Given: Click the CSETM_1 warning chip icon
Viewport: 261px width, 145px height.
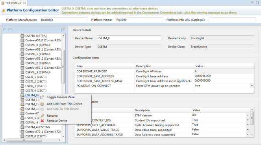Looking at the screenshot, I should tap(22, 100).
